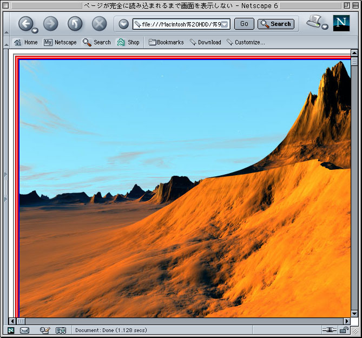Open the Bookmarks folder menu
Image resolution: width=362 pixels, height=338 pixels.
pos(166,42)
